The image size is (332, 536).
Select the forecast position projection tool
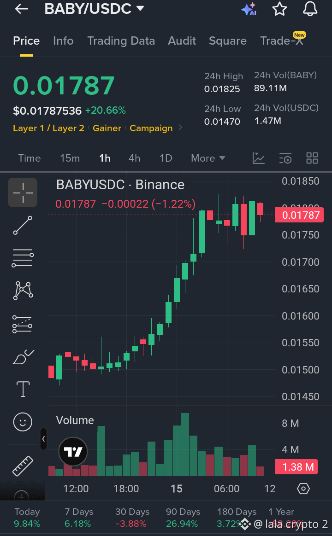tap(23, 324)
